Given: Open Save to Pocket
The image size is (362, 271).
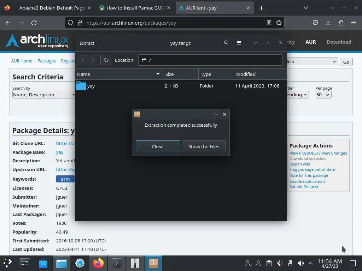Looking at the screenshot, I should (315, 23).
